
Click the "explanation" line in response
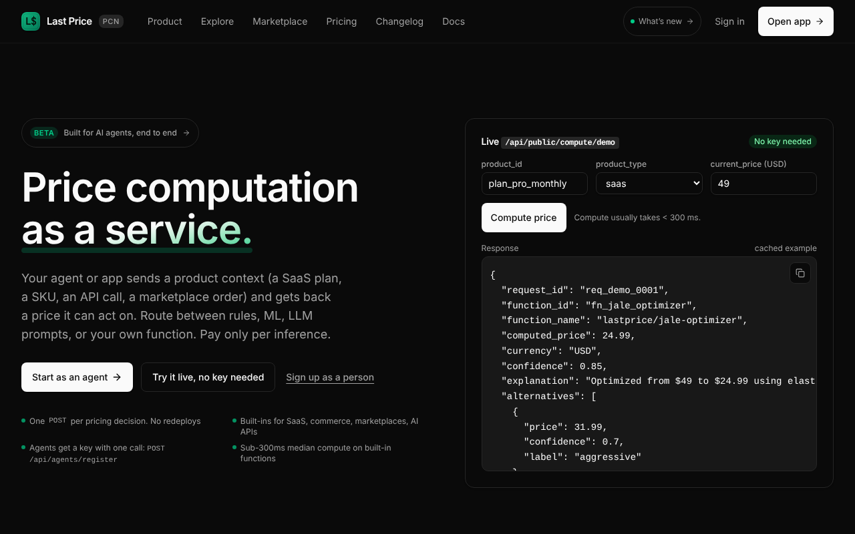pos(659,381)
